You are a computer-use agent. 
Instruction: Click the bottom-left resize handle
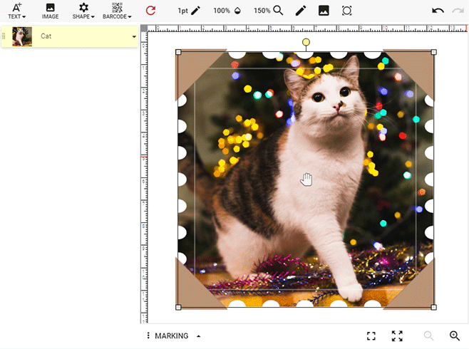[178, 307]
